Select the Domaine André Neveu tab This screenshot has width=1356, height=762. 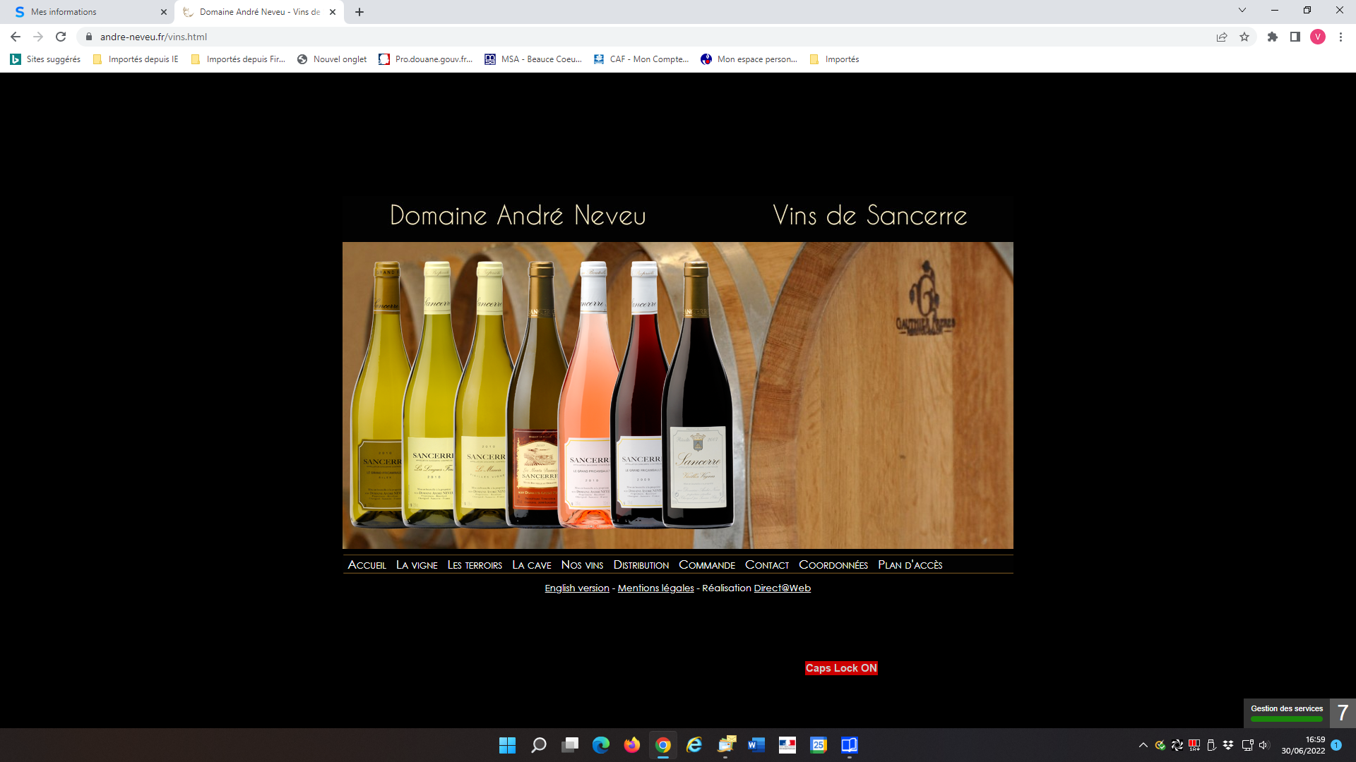[x=259, y=12]
